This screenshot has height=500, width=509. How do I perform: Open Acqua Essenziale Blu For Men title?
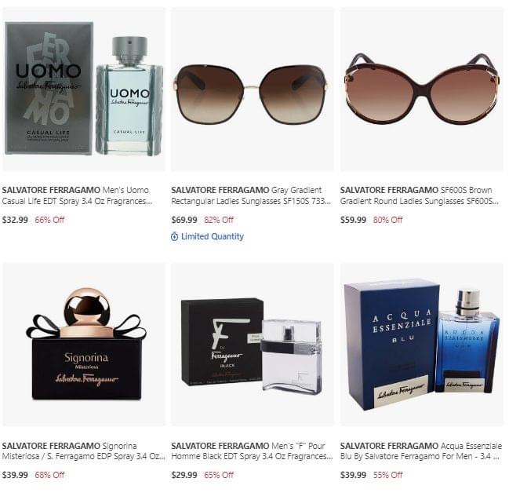click(420, 451)
